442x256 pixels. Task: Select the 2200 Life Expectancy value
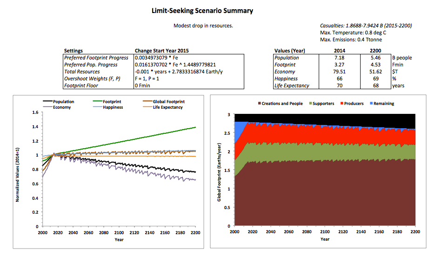click(375, 86)
